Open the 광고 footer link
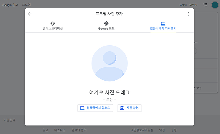220x134 pixels. [x=45, y=130]
